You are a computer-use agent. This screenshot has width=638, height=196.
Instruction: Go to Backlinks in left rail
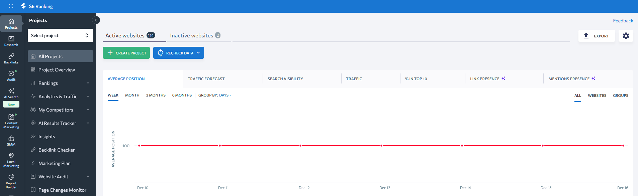11,58
